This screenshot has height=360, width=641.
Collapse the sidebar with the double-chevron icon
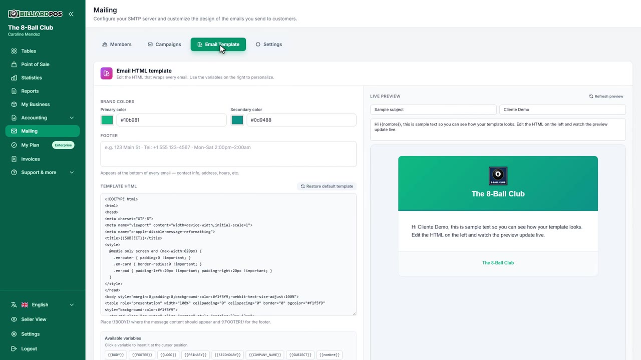tap(71, 14)
